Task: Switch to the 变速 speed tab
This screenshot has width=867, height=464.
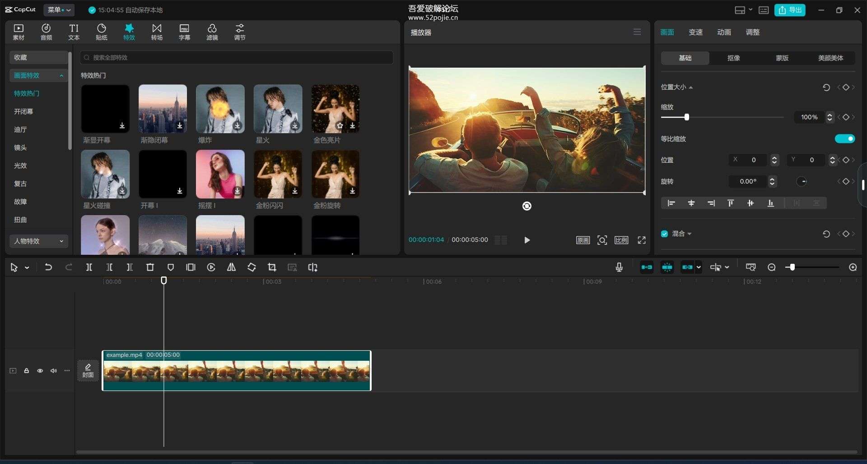Action: click(x=695, y=32)
